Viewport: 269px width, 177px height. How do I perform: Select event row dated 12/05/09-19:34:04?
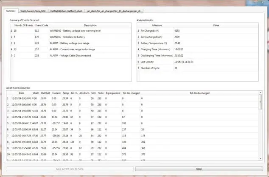[x=132, y=142]
